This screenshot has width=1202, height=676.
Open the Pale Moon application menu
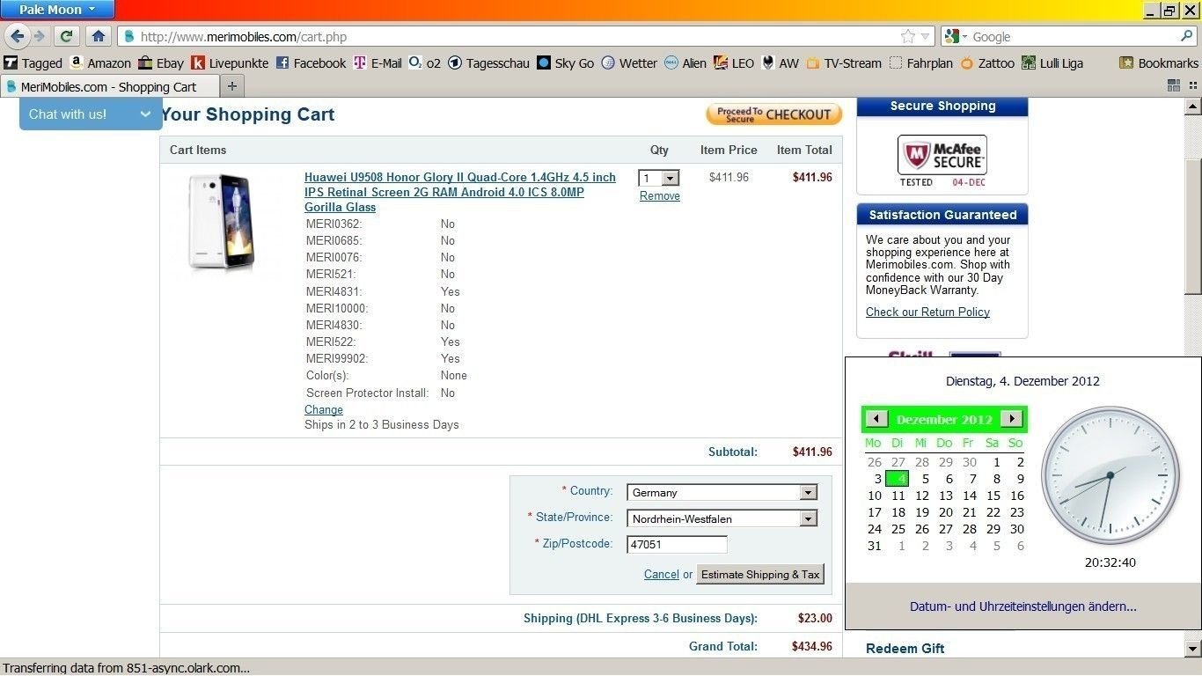(57, 10)
